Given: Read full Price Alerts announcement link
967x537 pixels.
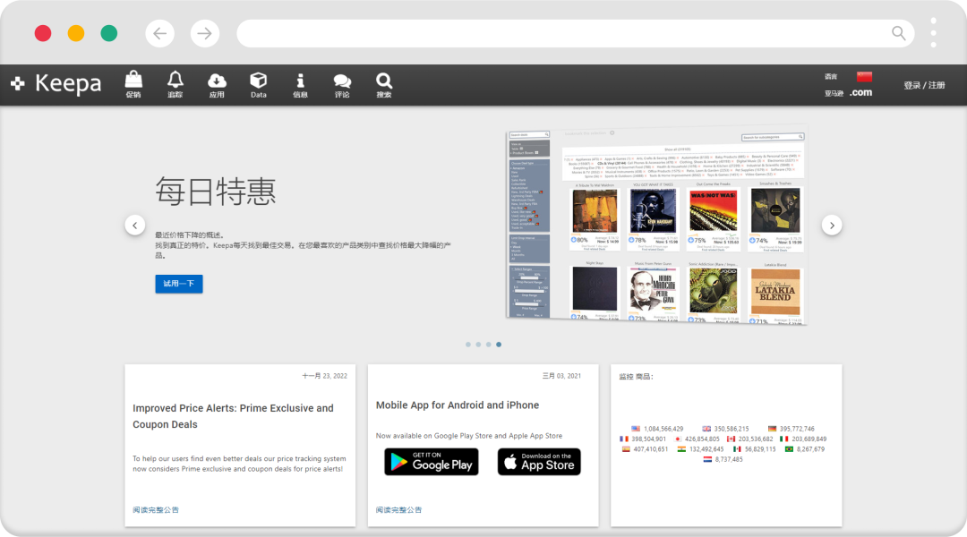Looking at the screenshot, I should pos(156,510).
